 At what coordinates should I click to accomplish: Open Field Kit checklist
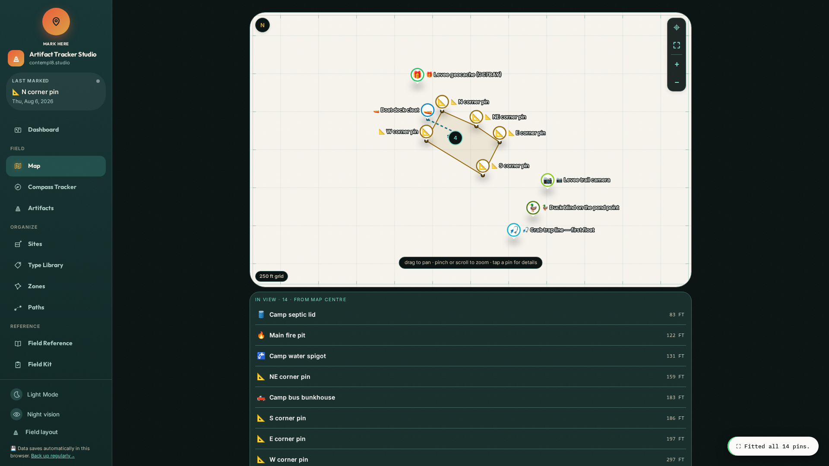click(x=56, y=365)
